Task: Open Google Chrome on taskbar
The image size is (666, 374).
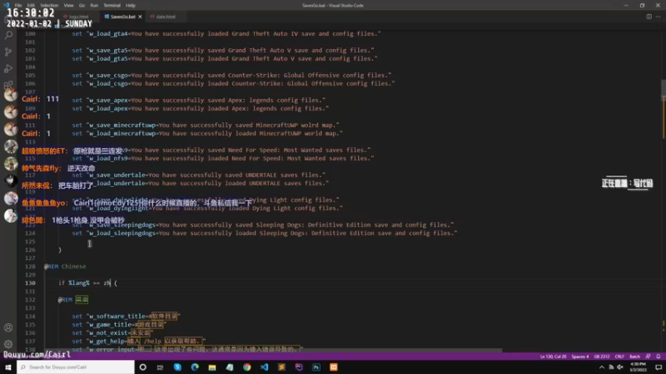Action: [246, 367]
